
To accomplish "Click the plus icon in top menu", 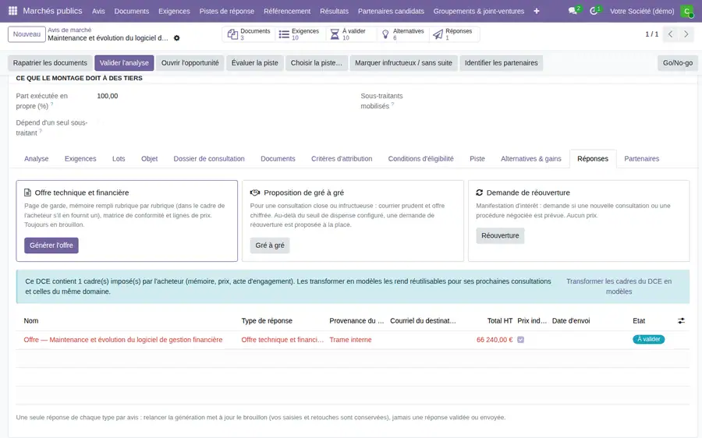I will (x=537, y=11).
